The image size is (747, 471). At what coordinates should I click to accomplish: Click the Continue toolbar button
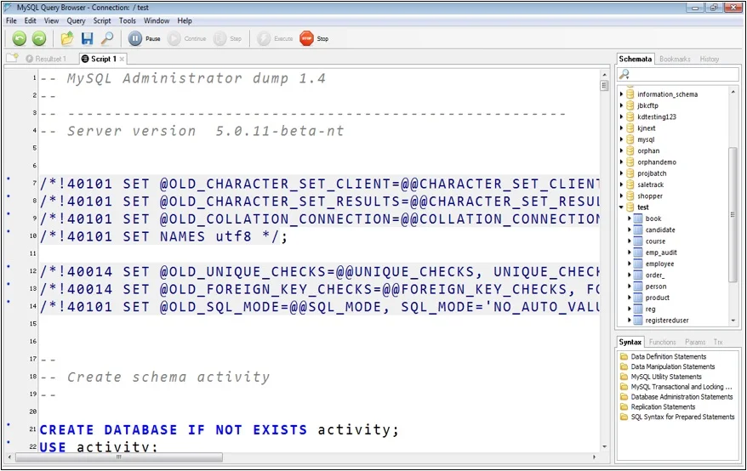point(187,38)
